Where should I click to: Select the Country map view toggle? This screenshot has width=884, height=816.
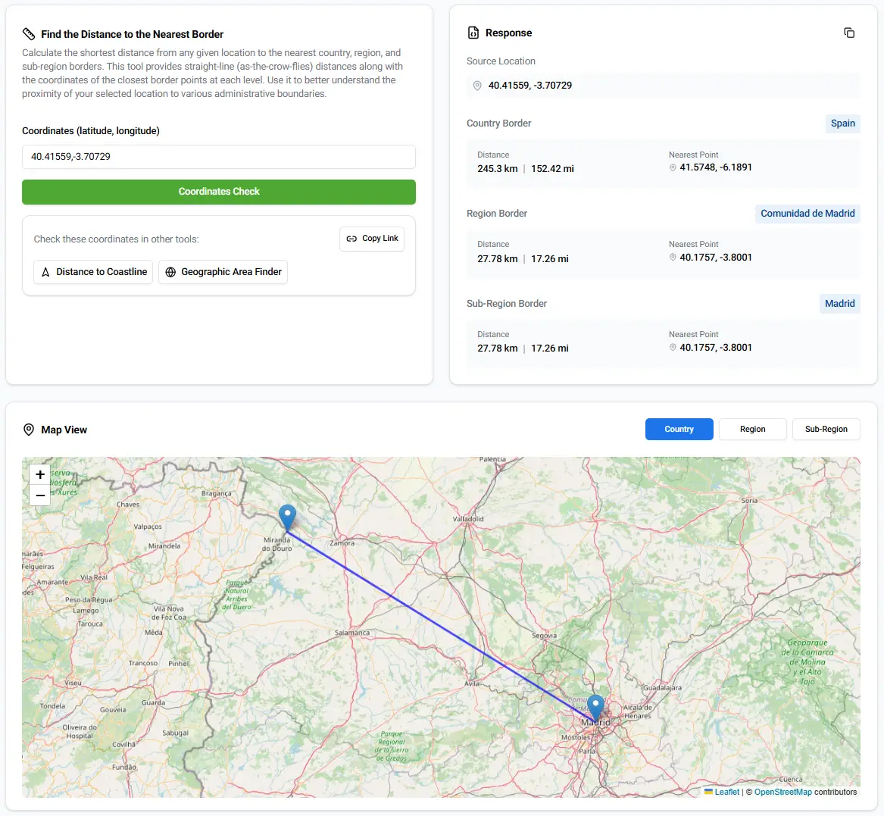(x=679, y=429)
